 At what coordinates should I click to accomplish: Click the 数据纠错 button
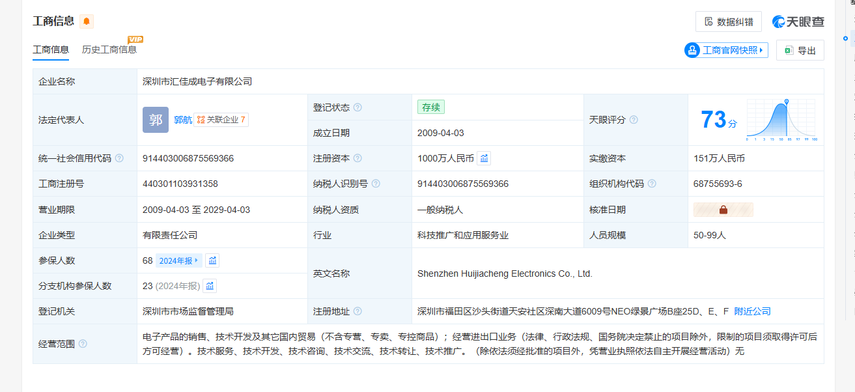[729, 21]
